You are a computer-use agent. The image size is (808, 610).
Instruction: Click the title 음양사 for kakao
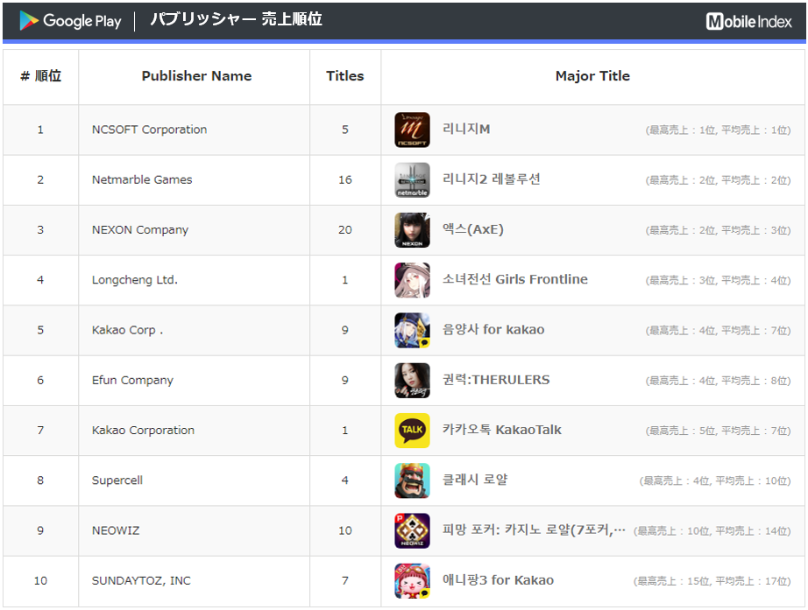493,329
